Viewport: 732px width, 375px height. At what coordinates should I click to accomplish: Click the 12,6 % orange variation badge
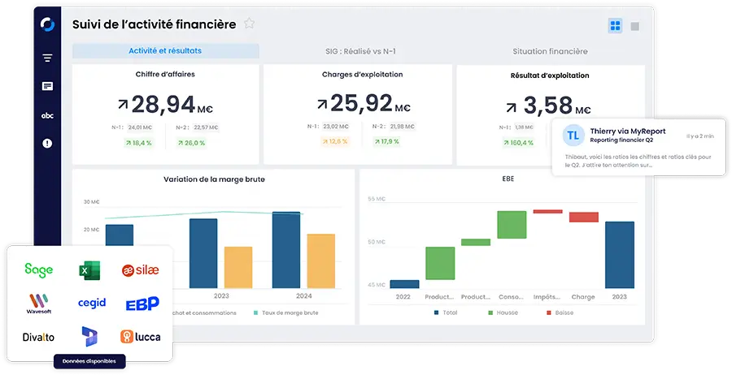pos(335,141)
